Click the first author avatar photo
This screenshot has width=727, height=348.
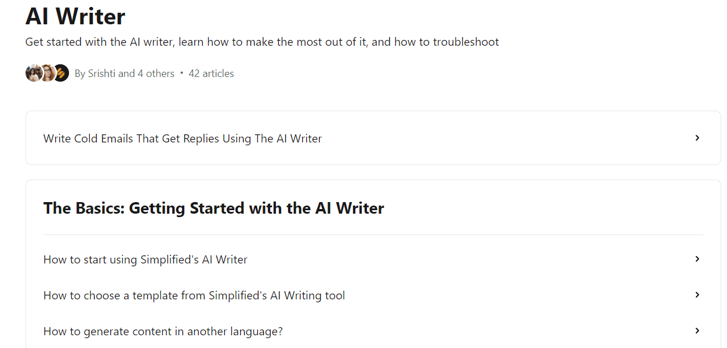(x=34, y=73)
